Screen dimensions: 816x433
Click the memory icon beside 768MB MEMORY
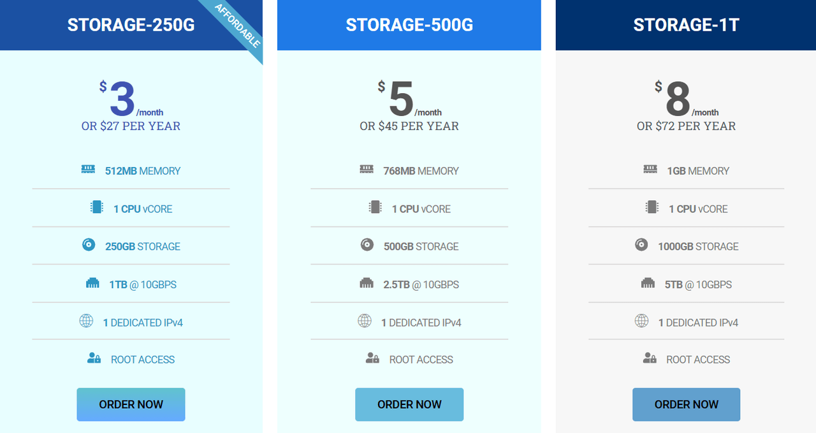click(367, 170)
